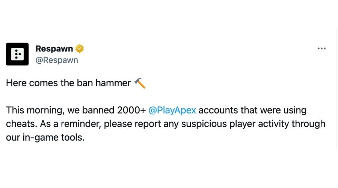The height and width of the screenshot is (188, 338).
Task: Click the word "cheats" in the tweet
Action: [x=18, y=124]
